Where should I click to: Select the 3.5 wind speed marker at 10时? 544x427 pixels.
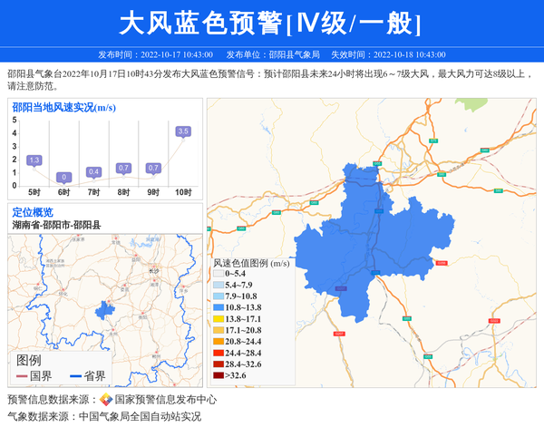(183, 131)
